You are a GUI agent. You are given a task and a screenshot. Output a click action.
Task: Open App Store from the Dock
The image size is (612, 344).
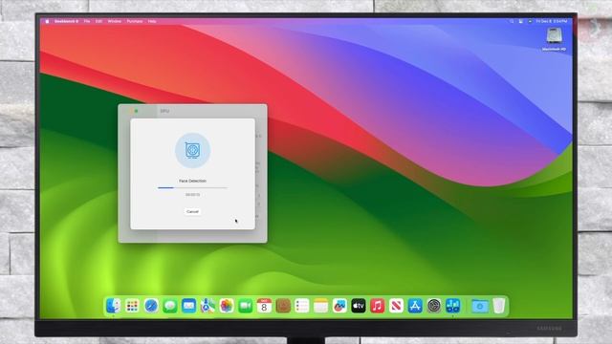tap(415, 306)
